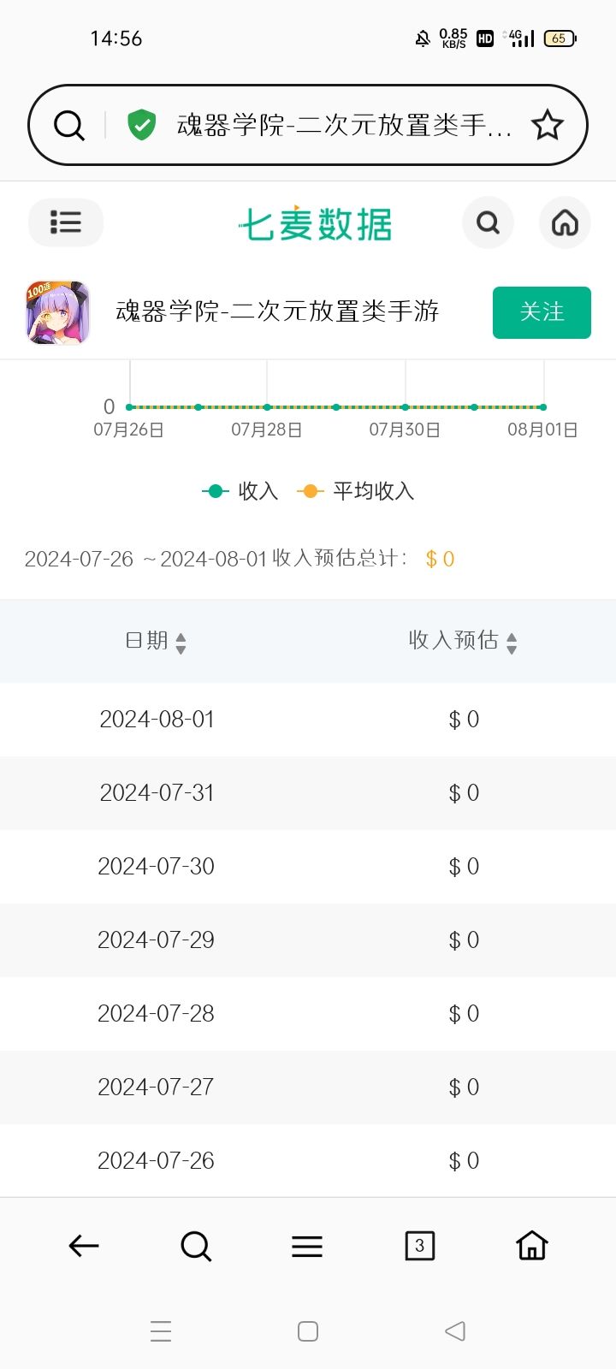Sort table by 收入预估 column arrows
The width and height of the screenshot is (616, 1369).
click(512, 643)
